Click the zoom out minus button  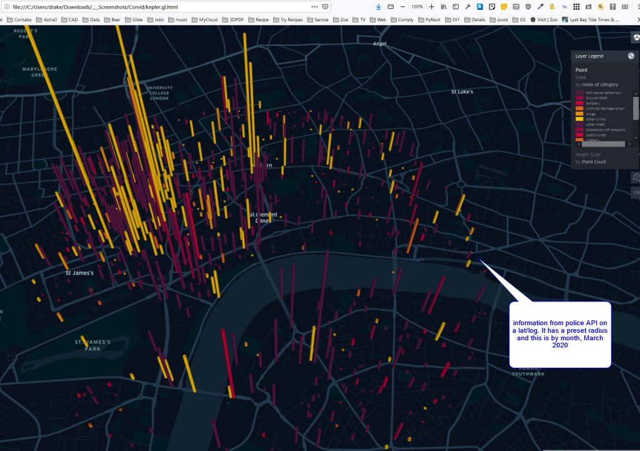[x=402, y=6]
